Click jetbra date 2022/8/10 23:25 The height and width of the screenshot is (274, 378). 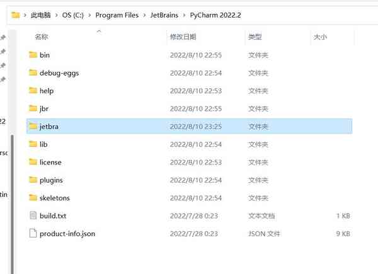pos(196,127)
